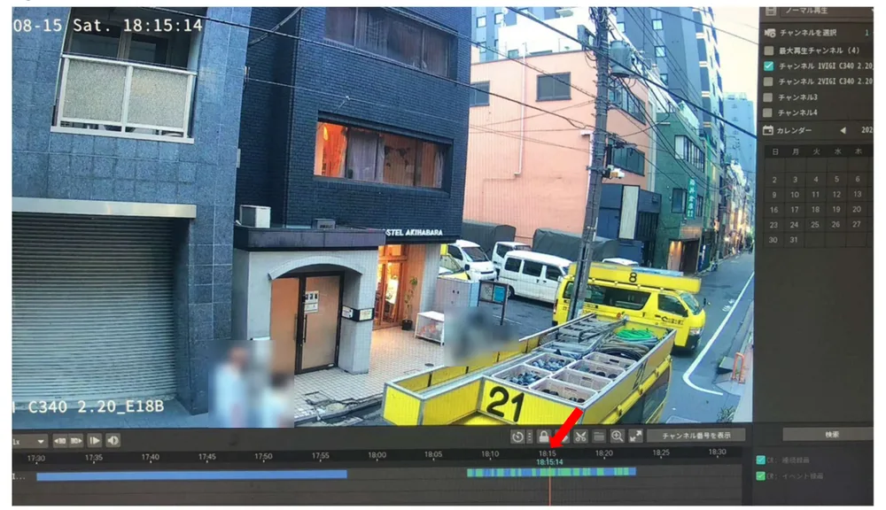Step one frame forward
886x510 pixels.
pos(75,441)
